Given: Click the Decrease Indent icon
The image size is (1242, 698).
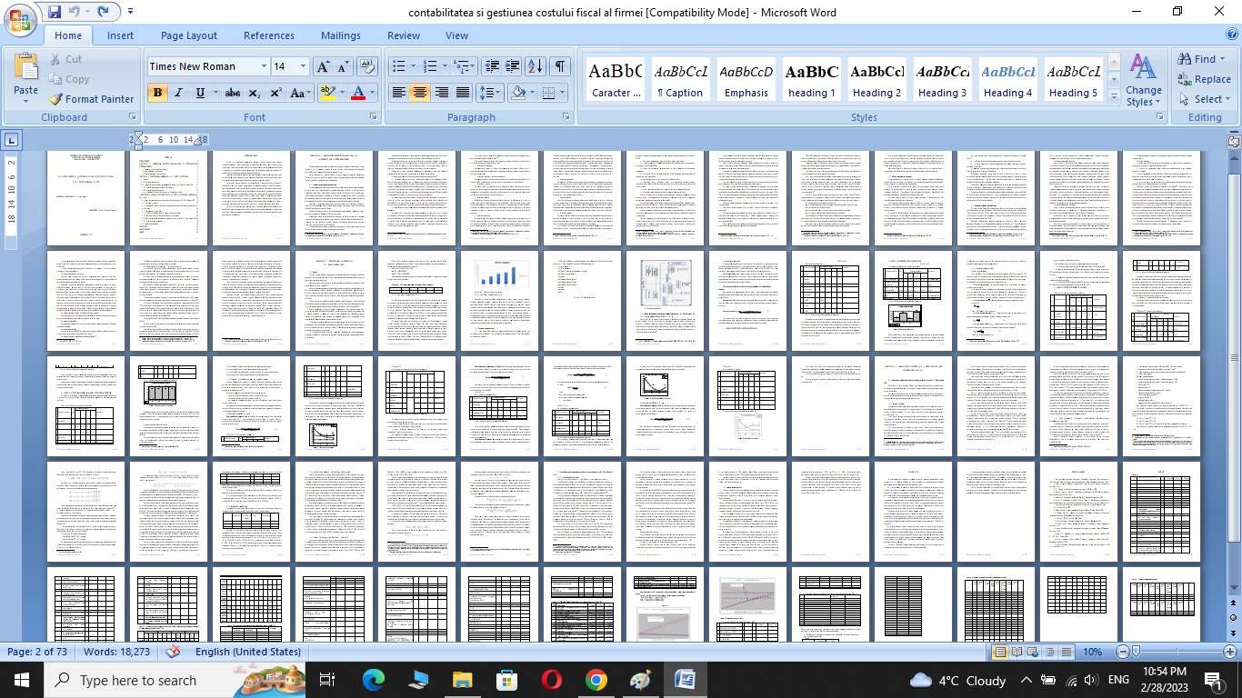Looking at the screenshot, I should (492, 66).
